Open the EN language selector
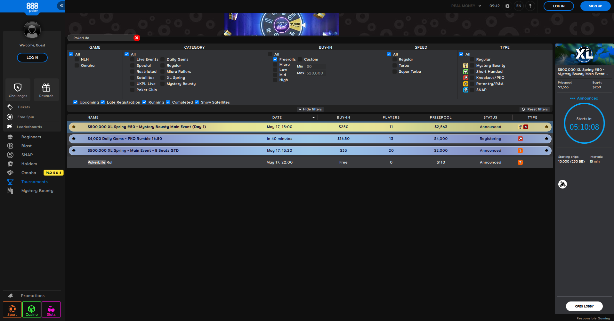The image size is (614, 321). (x=519, y=6)
